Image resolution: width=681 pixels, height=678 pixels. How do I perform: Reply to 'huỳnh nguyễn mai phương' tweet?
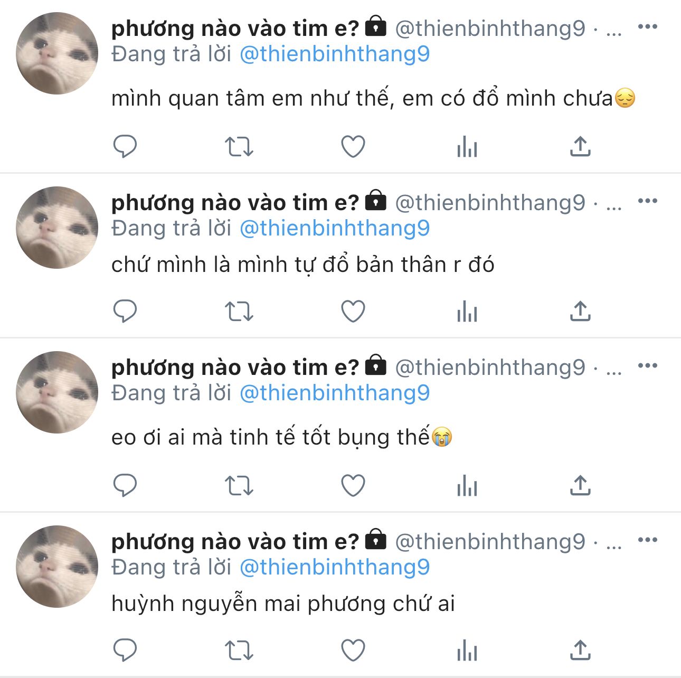point(125,650)
